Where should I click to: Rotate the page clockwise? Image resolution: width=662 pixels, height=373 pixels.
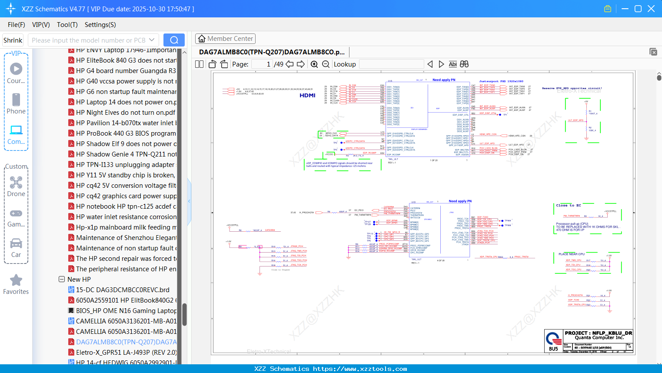(224, 64)
